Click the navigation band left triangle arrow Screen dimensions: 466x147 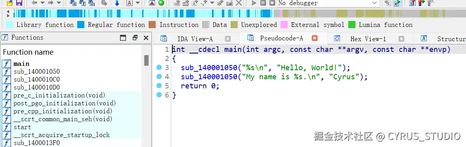pyautogui.click(x=8, y=12)
